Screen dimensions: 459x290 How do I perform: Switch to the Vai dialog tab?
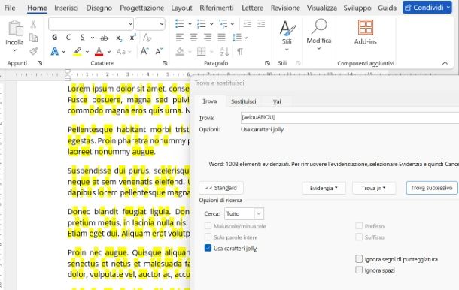[x=277, y=101]
